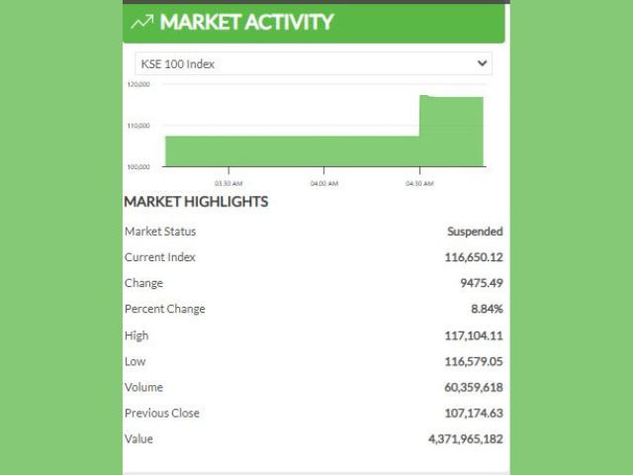Image resolution: width=633 pixels, height=475 pixels.
Task: Click the Previous Close value 107,174.63
Action: (x=474, y=413)
